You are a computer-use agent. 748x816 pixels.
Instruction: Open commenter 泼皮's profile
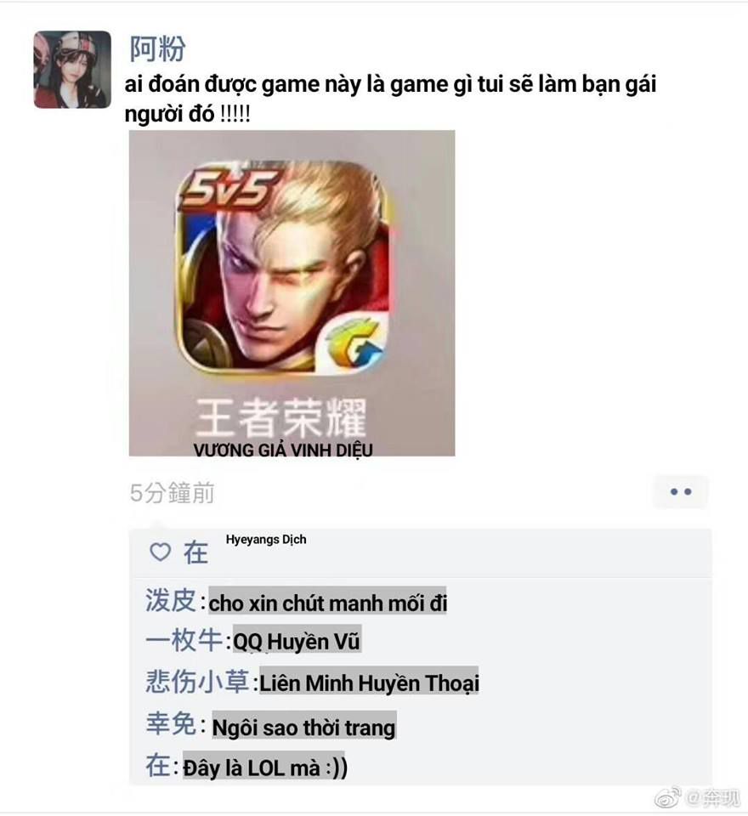pos(170,600)
